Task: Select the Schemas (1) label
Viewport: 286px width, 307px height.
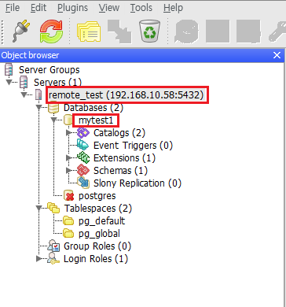Action: pyautogui.click(x=120, y=171)
